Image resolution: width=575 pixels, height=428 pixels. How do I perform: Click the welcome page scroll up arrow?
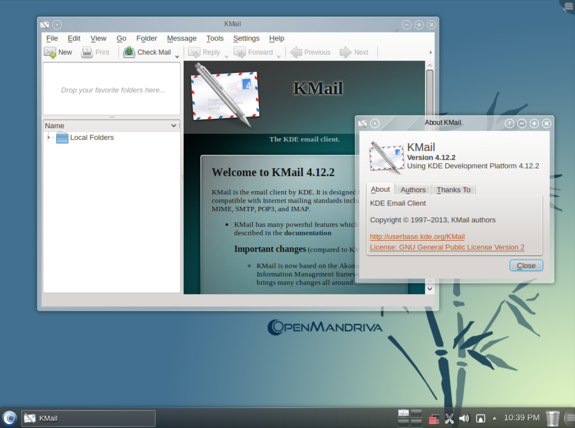(x=430, y=66)
